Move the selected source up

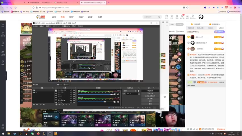point(66,105)
